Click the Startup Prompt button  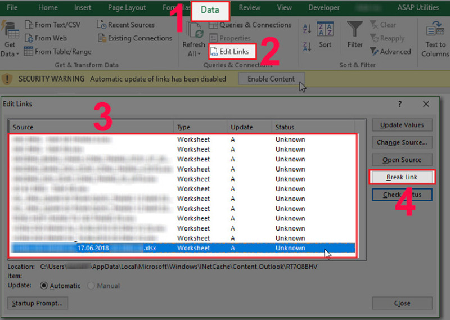(38, 303)
